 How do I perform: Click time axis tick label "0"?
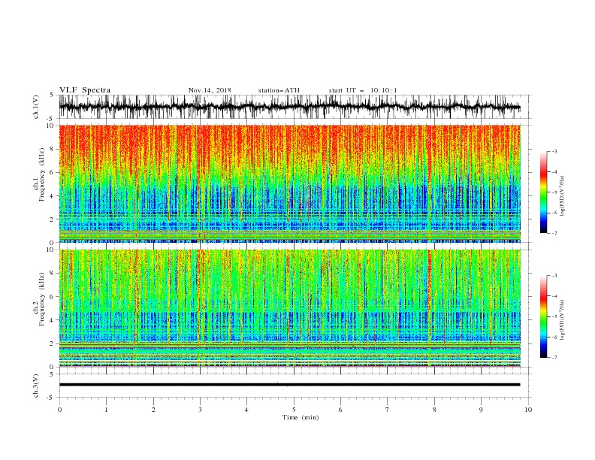(59, 410)
